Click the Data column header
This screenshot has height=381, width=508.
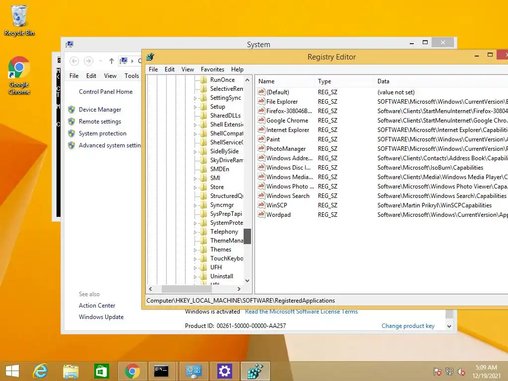[x=441, y=81]
